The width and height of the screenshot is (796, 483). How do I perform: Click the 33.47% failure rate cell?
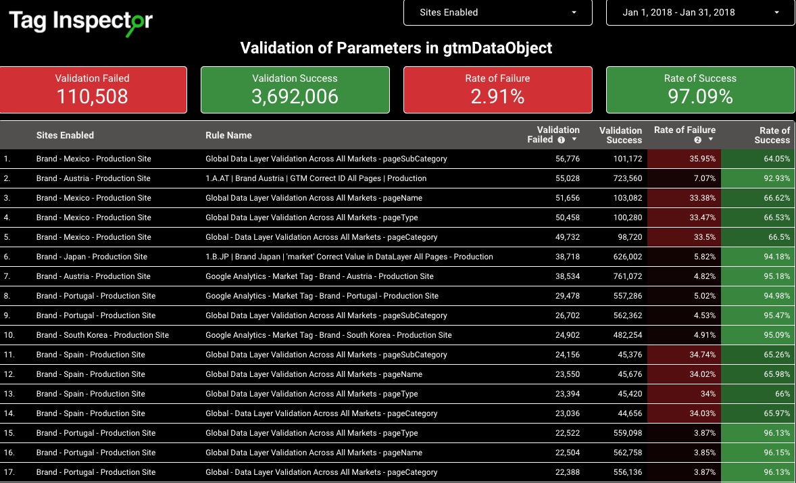pyautogui.click(x=684, y=217)
